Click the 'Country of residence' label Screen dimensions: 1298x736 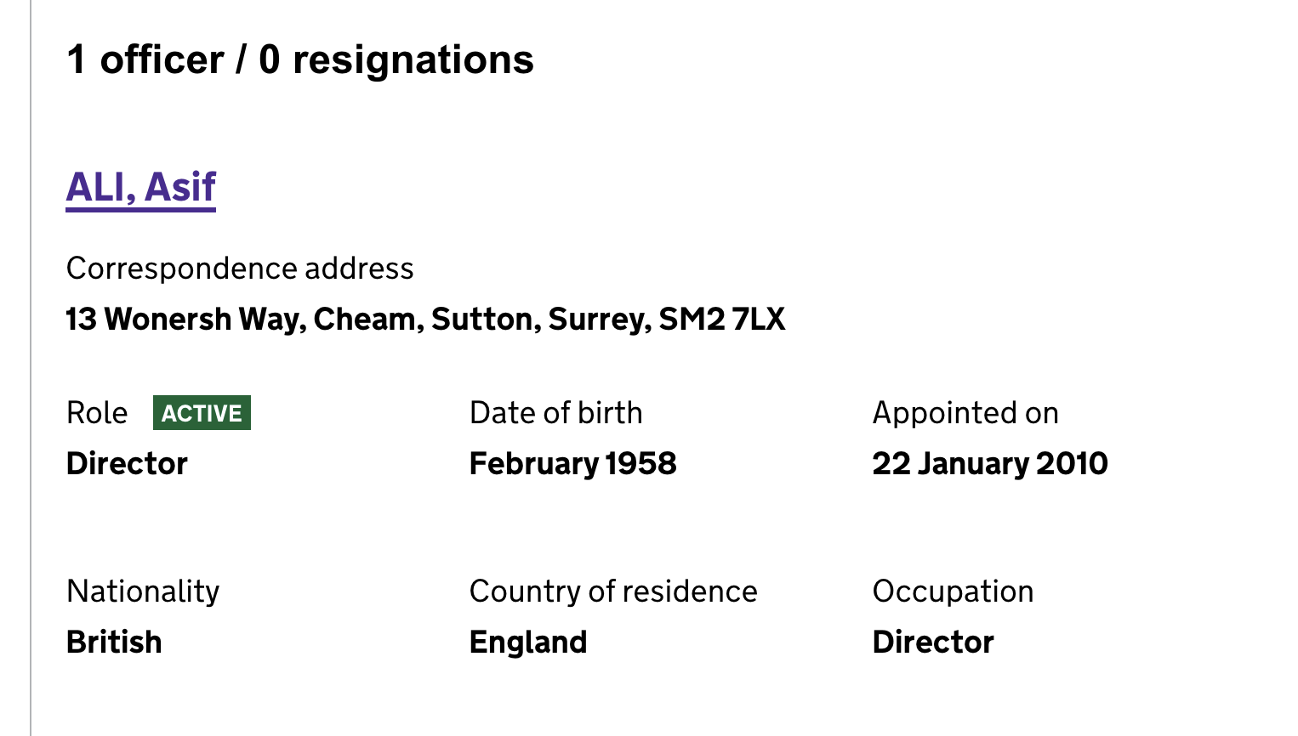(613, 592)
